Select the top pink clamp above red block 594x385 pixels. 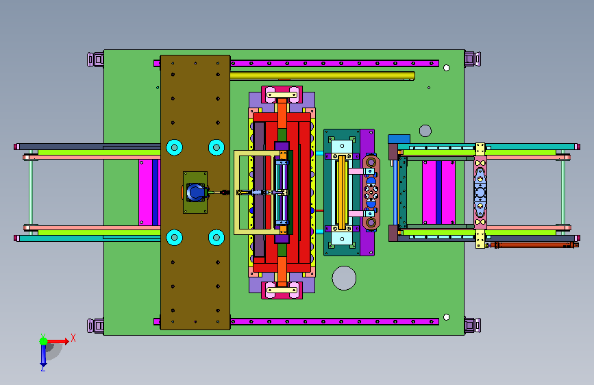[282, 95]
